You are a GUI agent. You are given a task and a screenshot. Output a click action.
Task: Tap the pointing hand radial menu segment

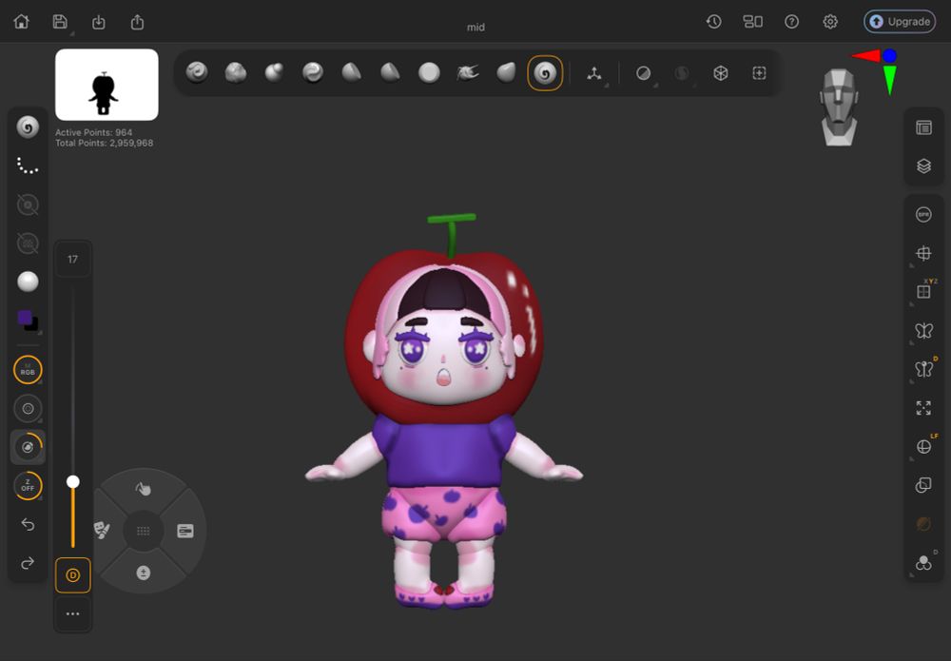144,488
